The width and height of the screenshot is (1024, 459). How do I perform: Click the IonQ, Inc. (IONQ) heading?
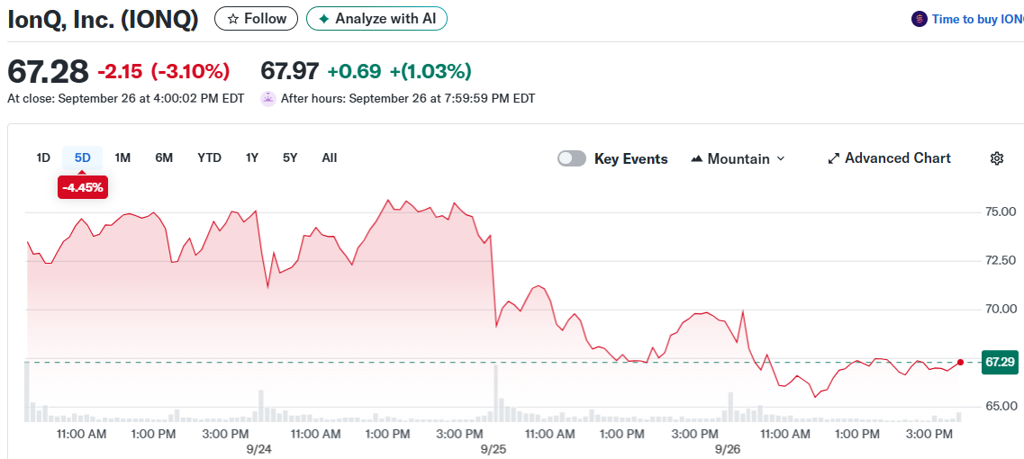(103, 20)
